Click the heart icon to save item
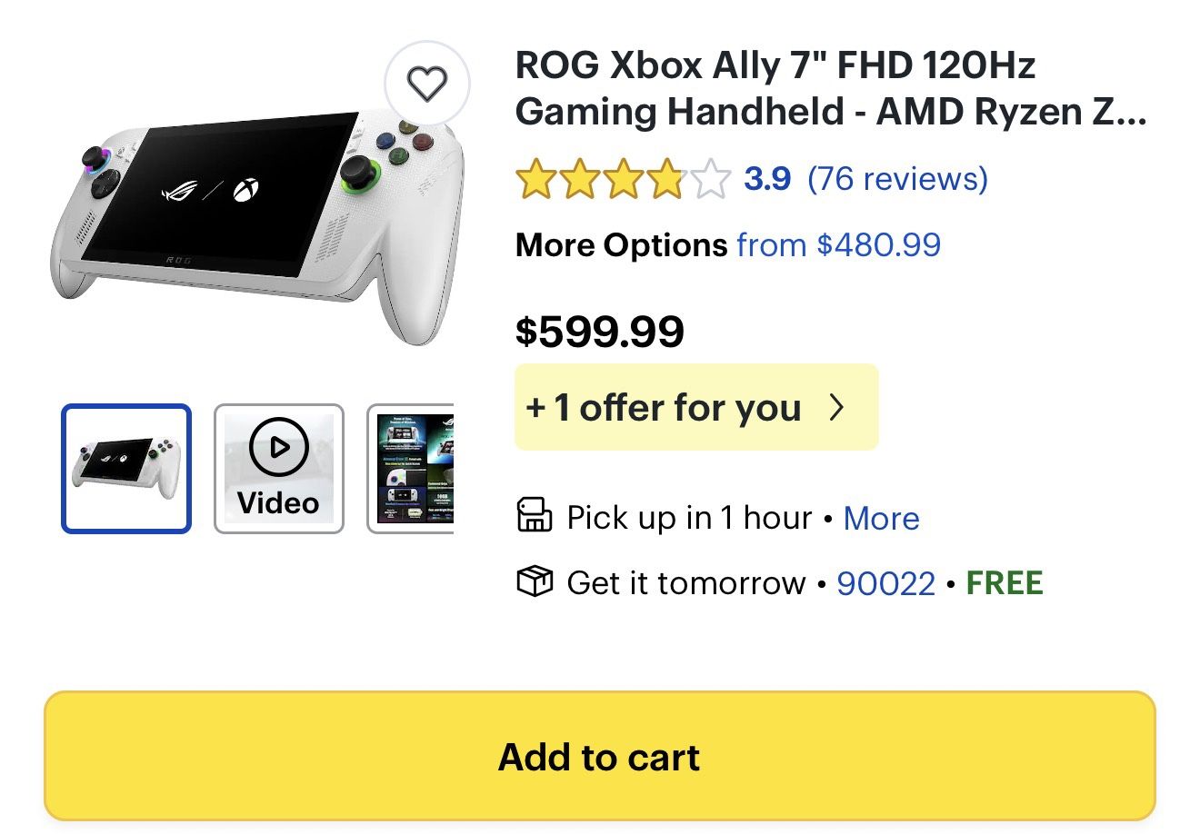 (x=428, y=83)
